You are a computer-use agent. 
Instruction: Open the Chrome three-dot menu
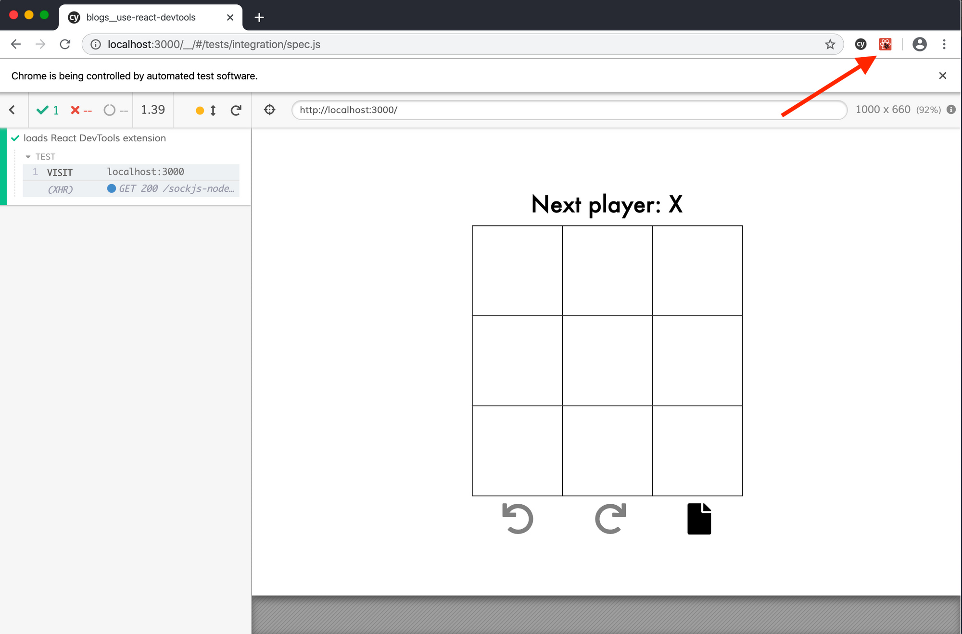point(944,44)
